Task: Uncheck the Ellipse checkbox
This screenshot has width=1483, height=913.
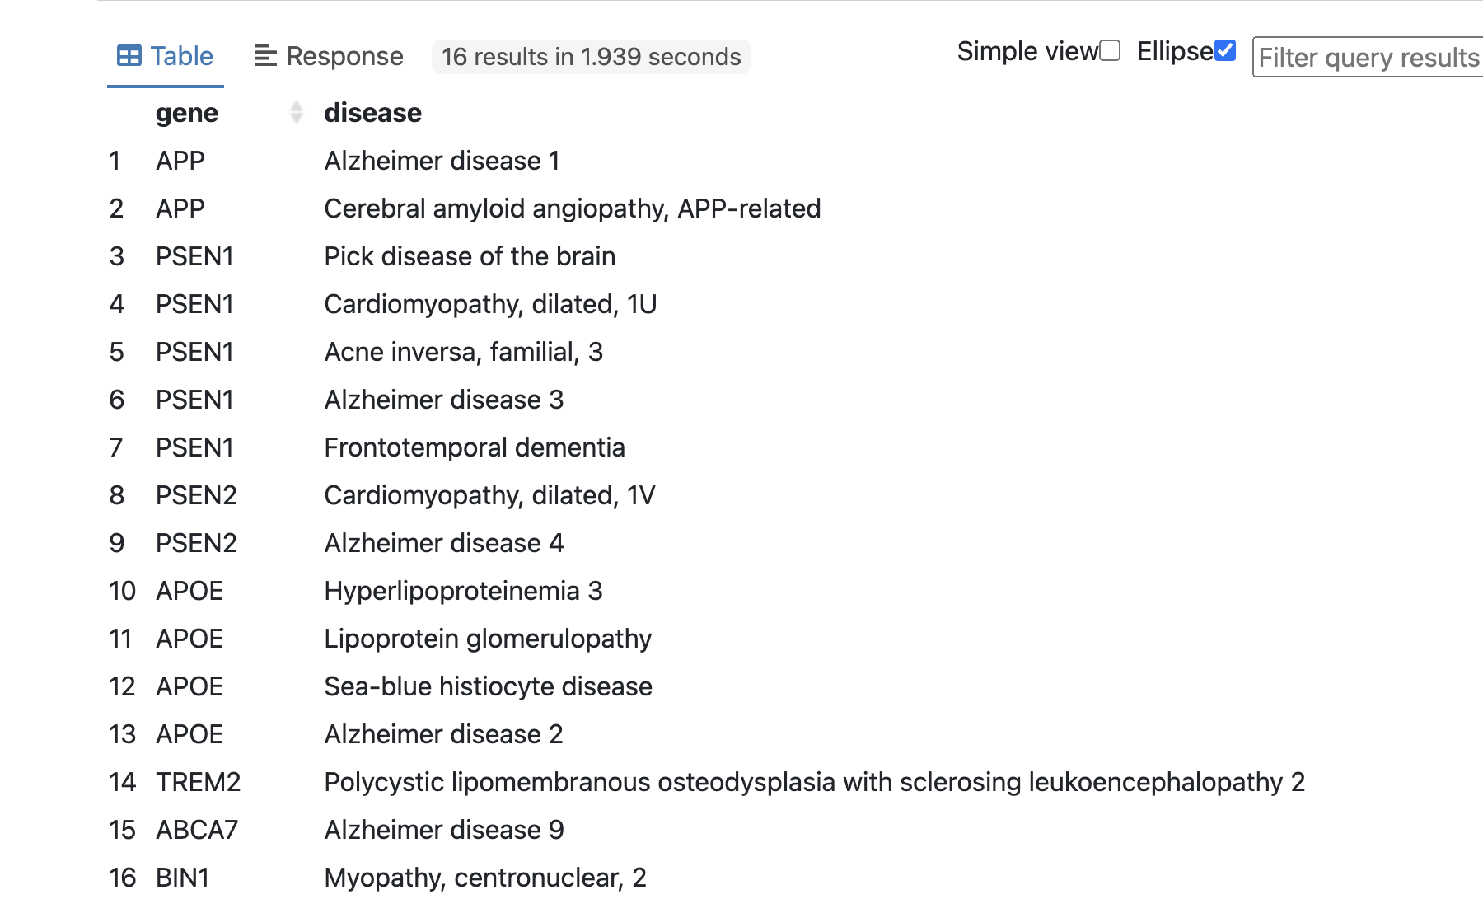Action: point(1225,51)
